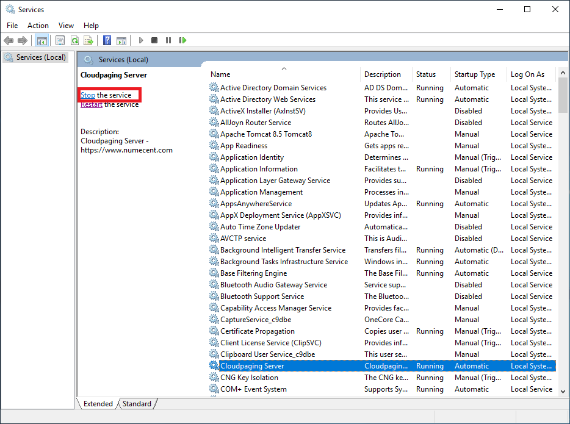Screen dimensions: 570x424
Task: Click the Restart the service link
Action: point(91,104)
